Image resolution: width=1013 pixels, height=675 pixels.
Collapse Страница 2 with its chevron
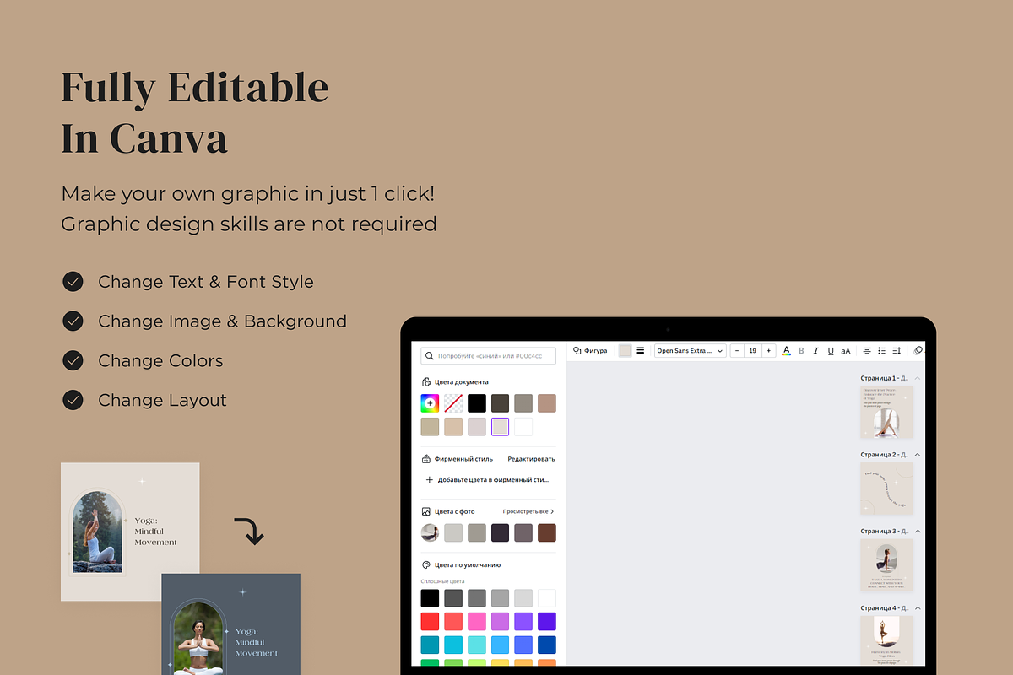(x=918, y=455)
